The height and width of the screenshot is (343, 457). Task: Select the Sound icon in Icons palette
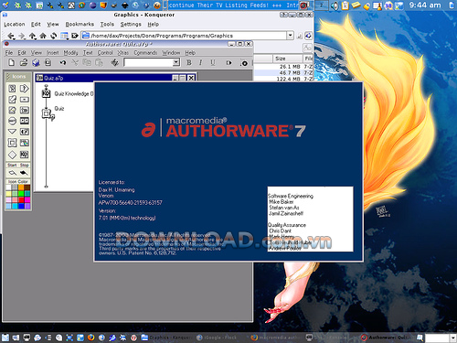pos(24,132)
